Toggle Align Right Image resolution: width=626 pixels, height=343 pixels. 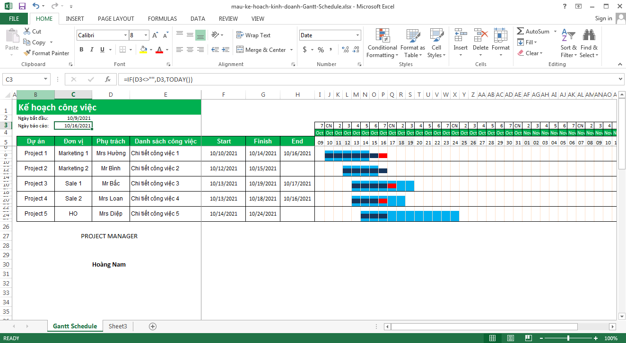coord(200,50)
